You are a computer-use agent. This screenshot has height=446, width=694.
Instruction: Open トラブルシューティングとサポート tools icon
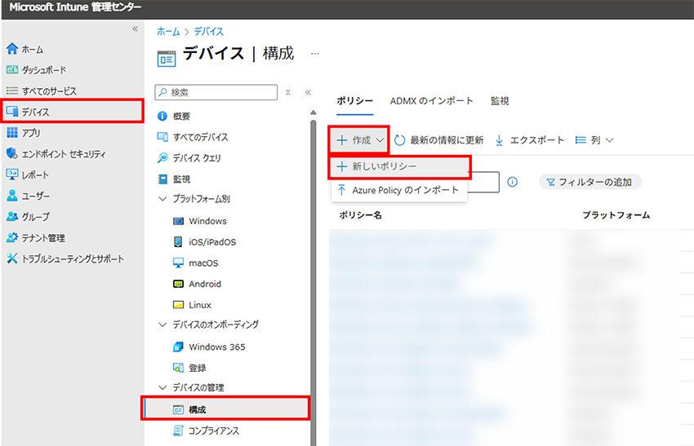click(12, 258)
